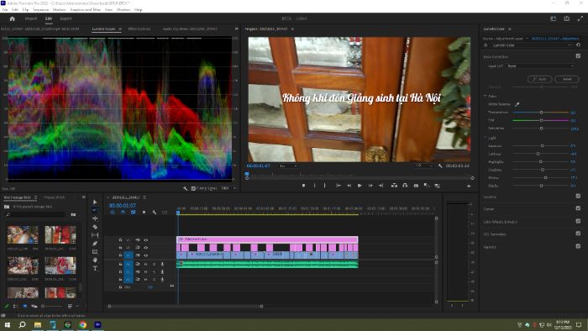The image size is (588, 331).
Task: Open Lumetri Scopes settings wrench
Action: click(186, 188)
